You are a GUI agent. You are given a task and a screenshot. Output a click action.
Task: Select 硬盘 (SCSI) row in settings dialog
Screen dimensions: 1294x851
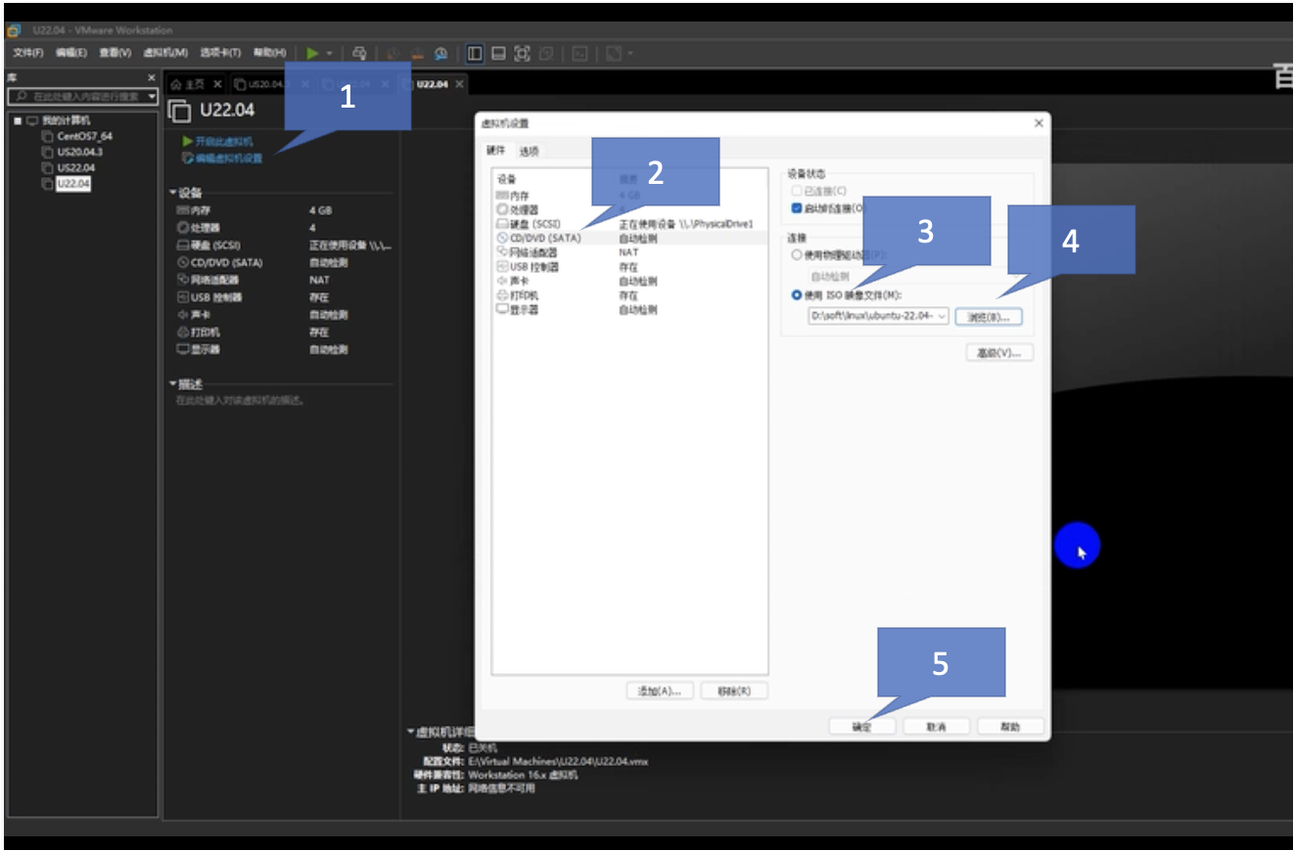(x=629, y=224)
